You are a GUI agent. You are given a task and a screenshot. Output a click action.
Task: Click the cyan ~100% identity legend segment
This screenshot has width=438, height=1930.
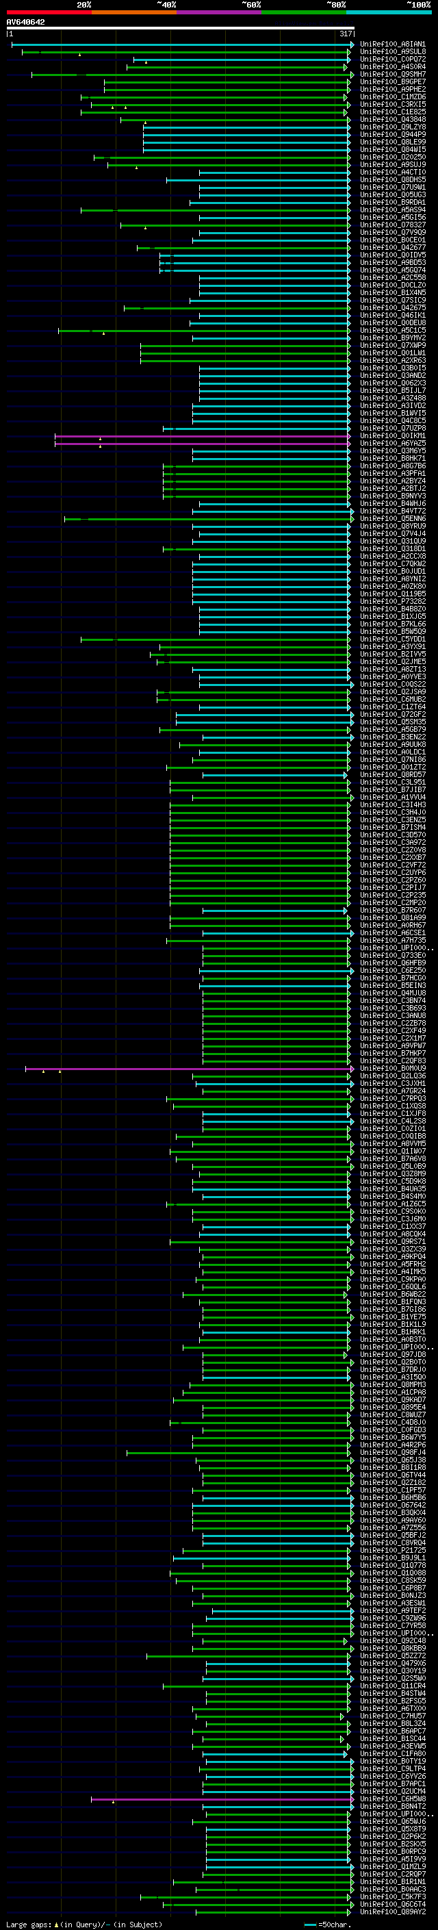(389, 12)
